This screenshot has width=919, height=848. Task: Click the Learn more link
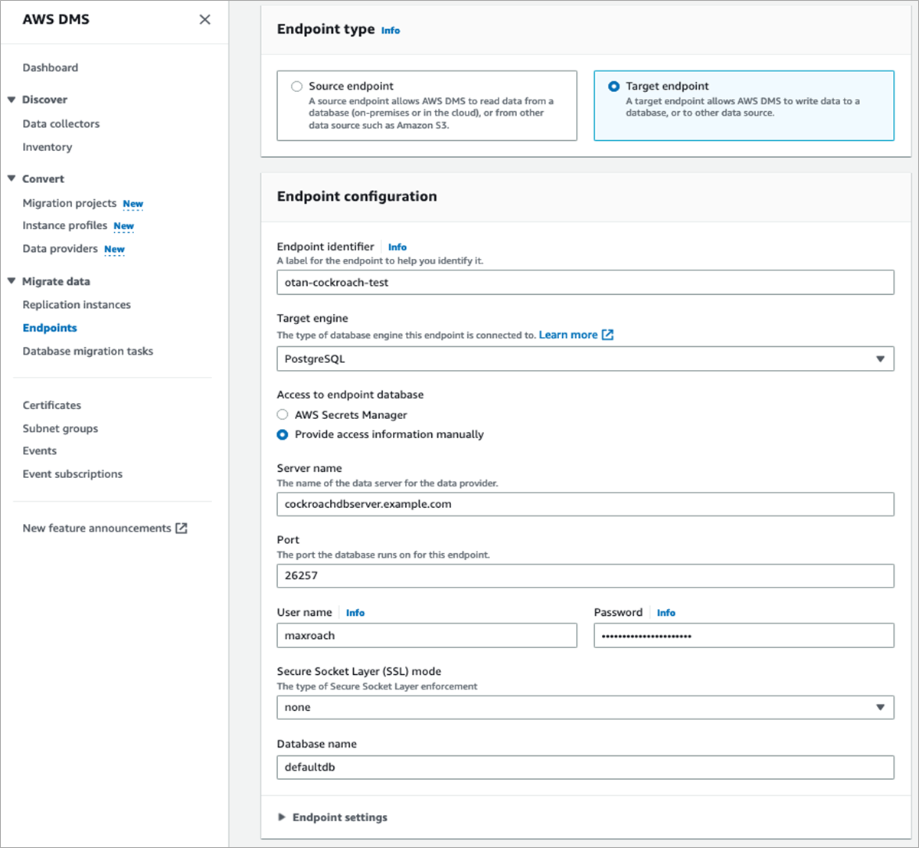[x=567, y=335]
